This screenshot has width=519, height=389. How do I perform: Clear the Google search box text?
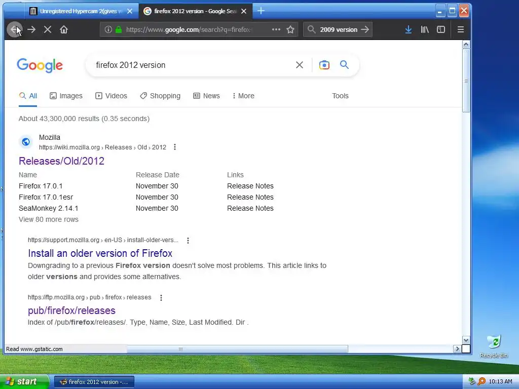(x=299, y=65)
